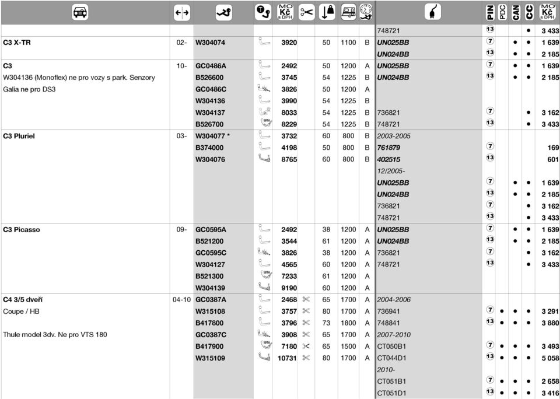Click wiring kit number 402515

(x=388, y=159)
